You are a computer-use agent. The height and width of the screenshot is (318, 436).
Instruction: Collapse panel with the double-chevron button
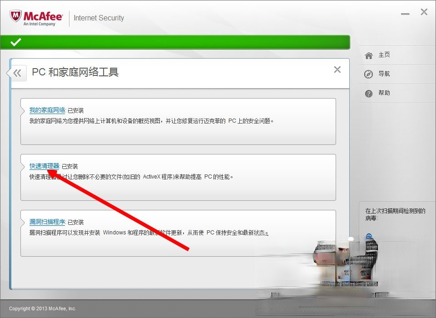16,73
